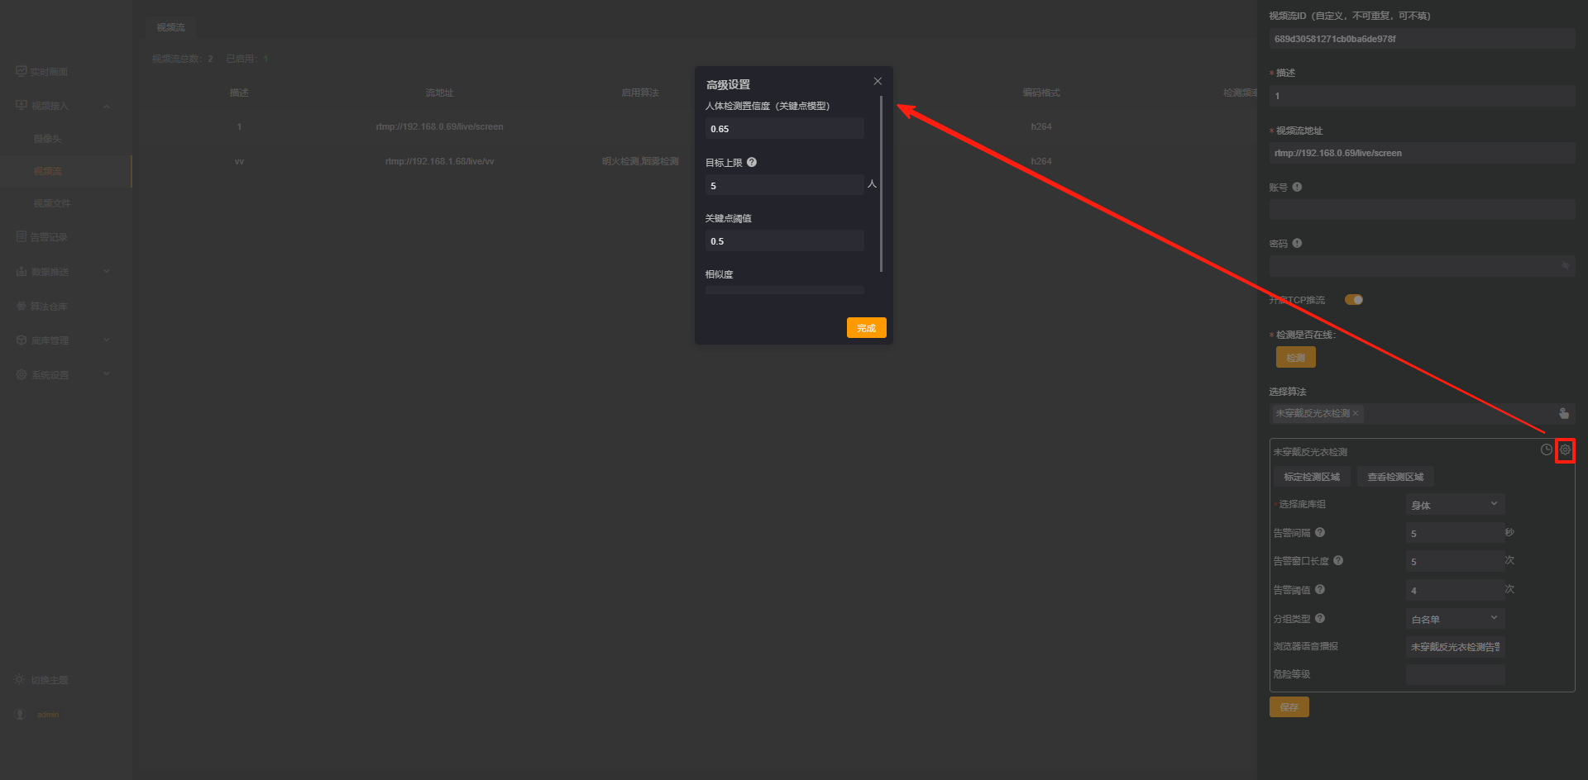The image size is (1588, 780).
Task: Click the 完成 button in 高级设置
Action: pos(866,328)
